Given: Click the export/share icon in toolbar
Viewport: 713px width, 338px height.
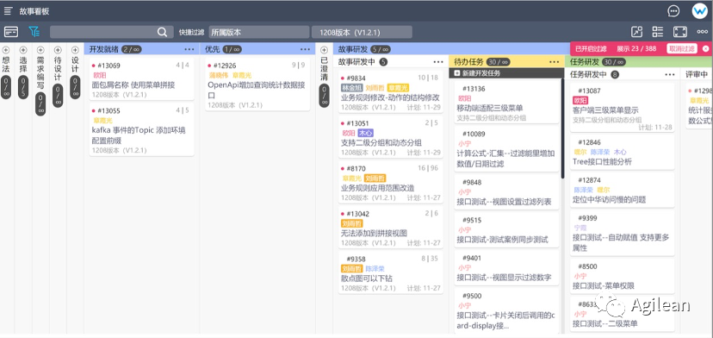Looking at the screenshot, I should [x=637, y=32].
